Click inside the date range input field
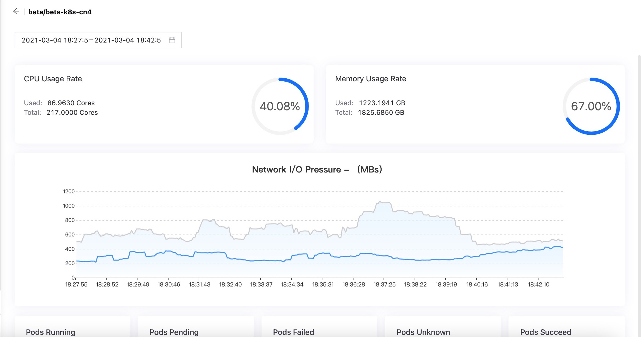 coord(92,40)
